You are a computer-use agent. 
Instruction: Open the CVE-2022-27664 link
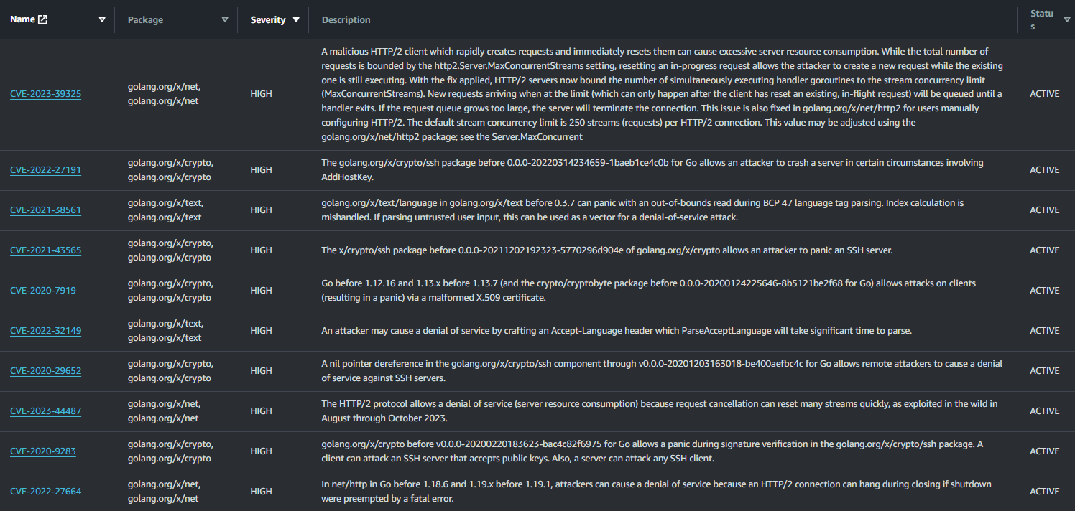pos(45,492)
